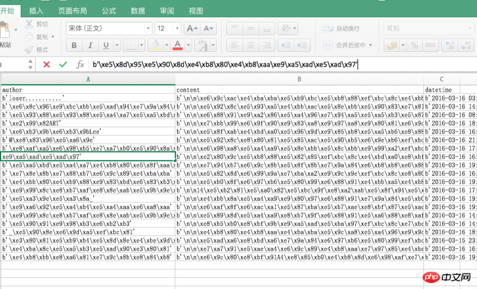The height and width of the screenshot is (289, 477).
Task: Decrease decimal places
Action: tap(466, 45)
